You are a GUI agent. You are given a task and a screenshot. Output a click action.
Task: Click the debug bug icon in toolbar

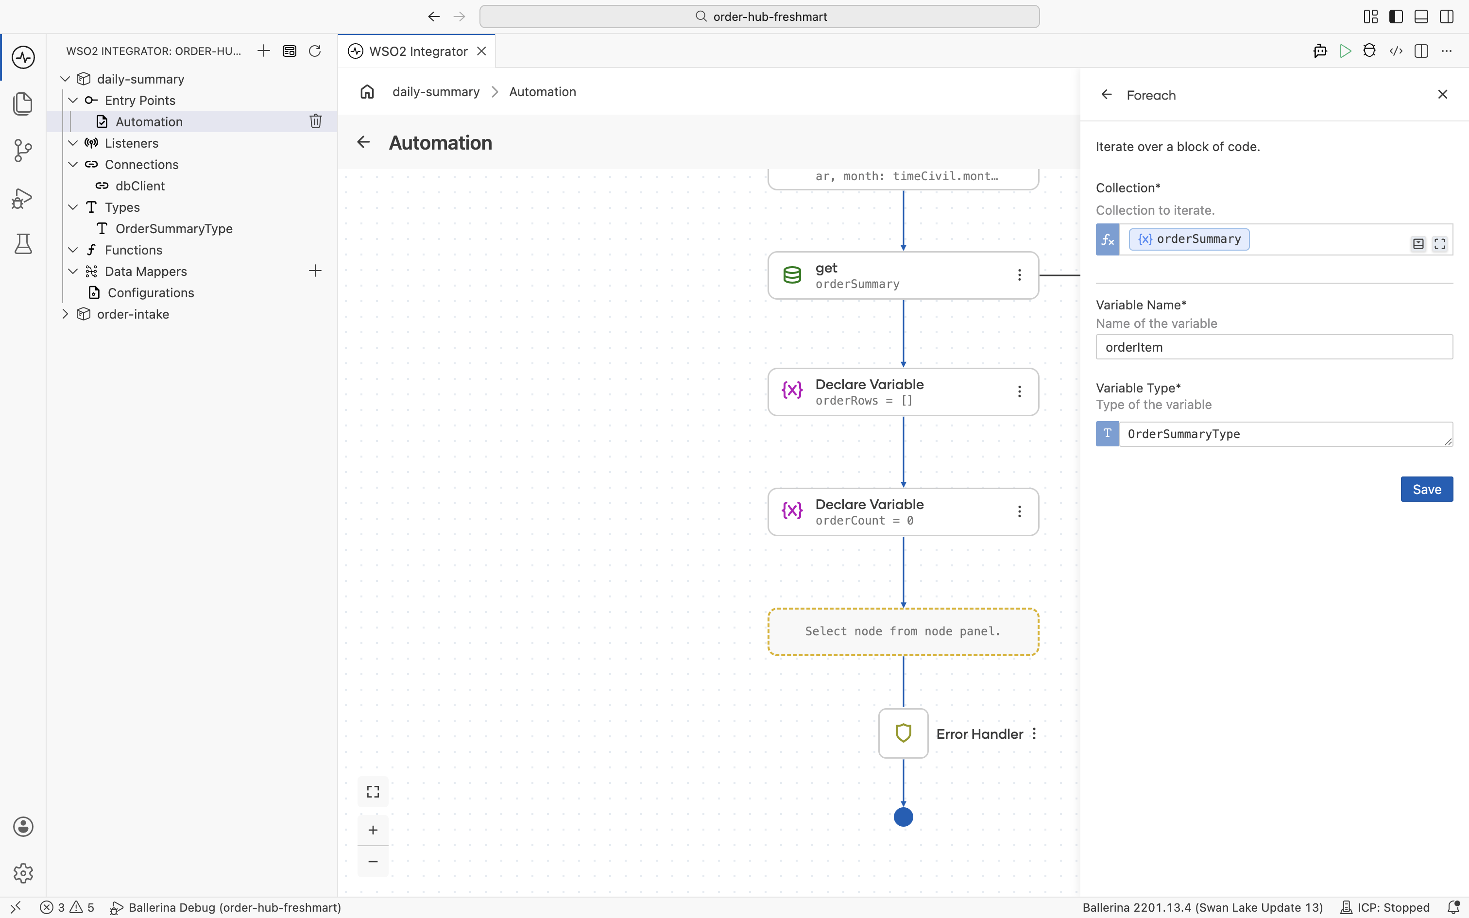coord(1369,51)
